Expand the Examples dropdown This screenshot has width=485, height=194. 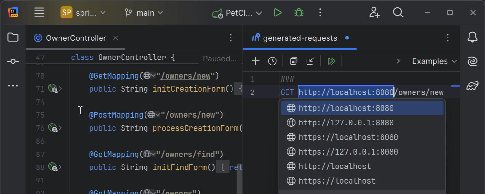434,61
